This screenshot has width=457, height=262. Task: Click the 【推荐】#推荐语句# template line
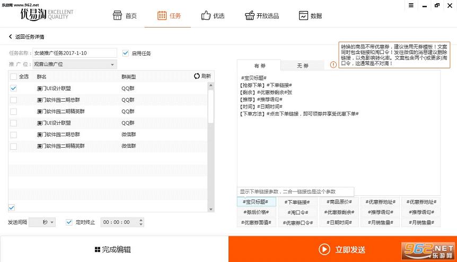pyautogui.click(x=261, y=100)
